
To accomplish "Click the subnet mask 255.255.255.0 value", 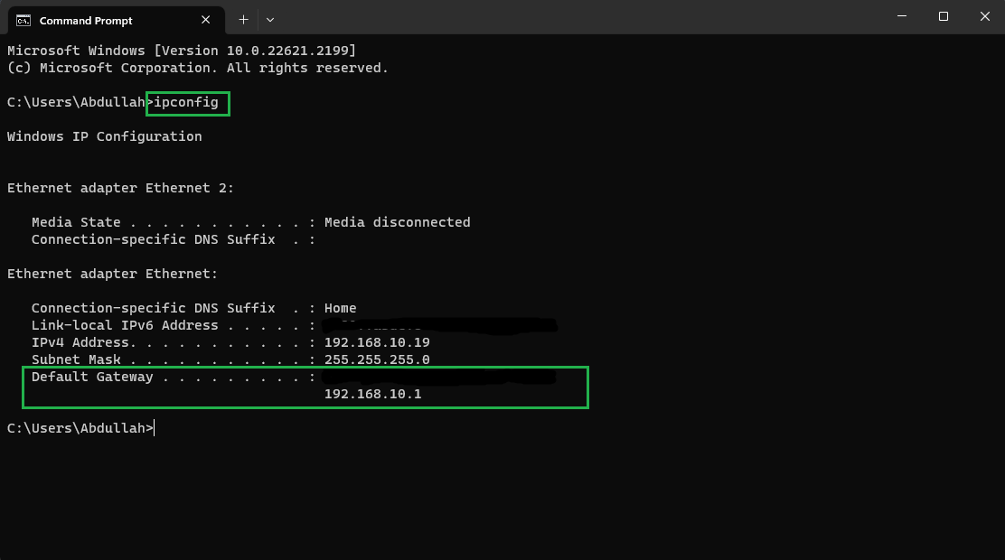I will 377,360.
